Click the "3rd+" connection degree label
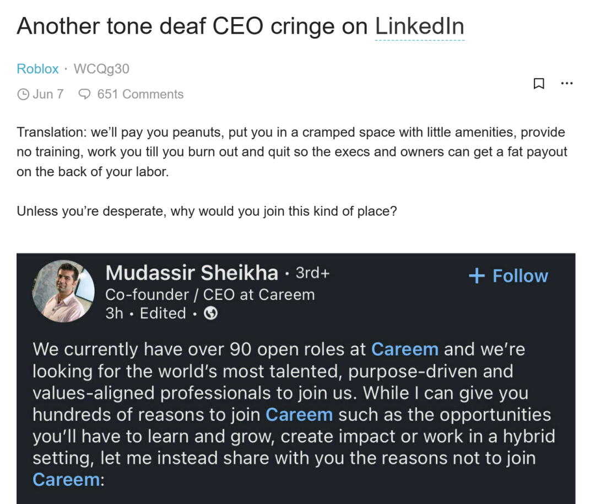The image size is (595, 504). point(312,273)
